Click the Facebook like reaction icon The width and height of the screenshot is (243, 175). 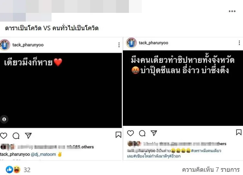pyautogui.click(x=9, y=170)
